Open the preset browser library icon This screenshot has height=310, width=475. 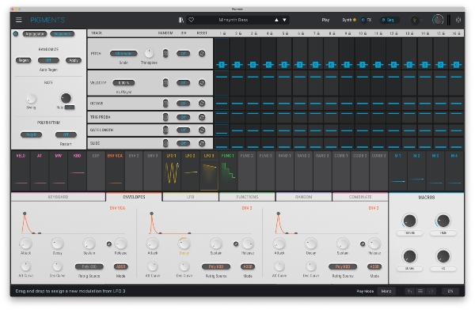(x=181, y=20)
